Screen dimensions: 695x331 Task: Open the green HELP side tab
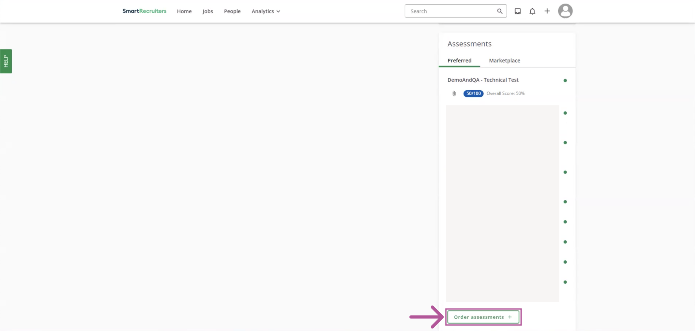click(x=6, y=61)
